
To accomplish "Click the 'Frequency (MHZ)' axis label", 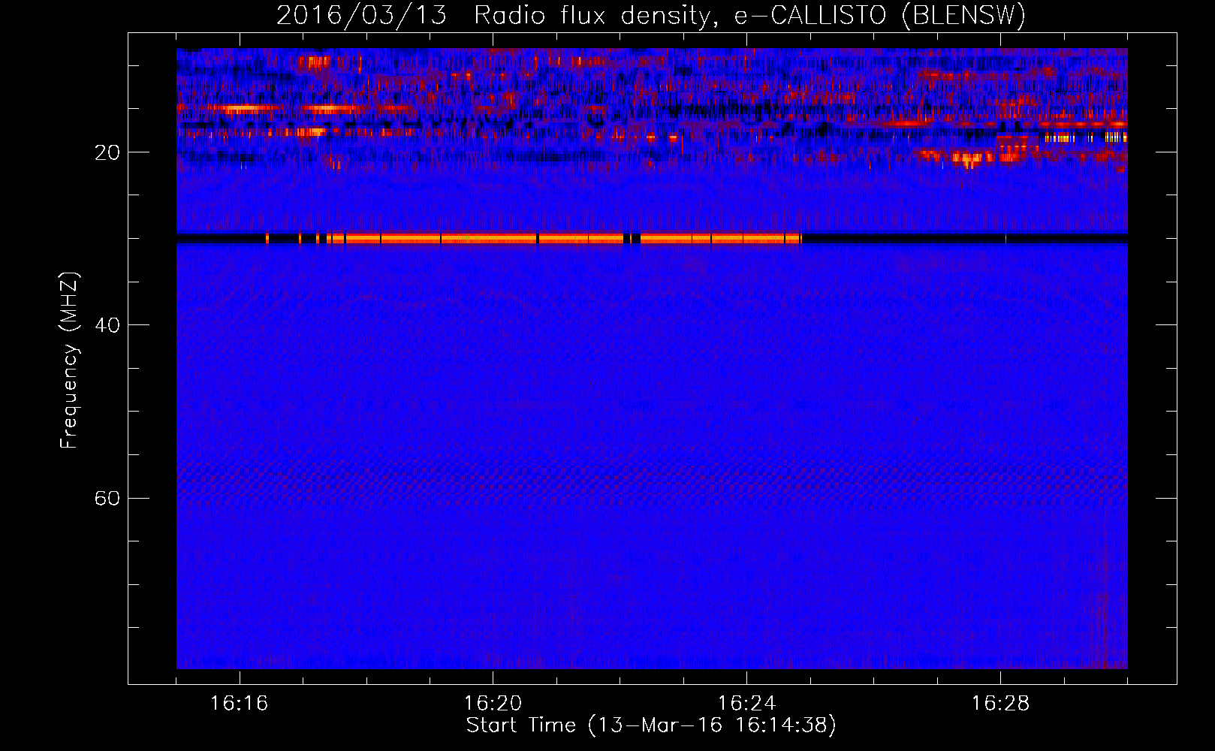I will point(69,360).
